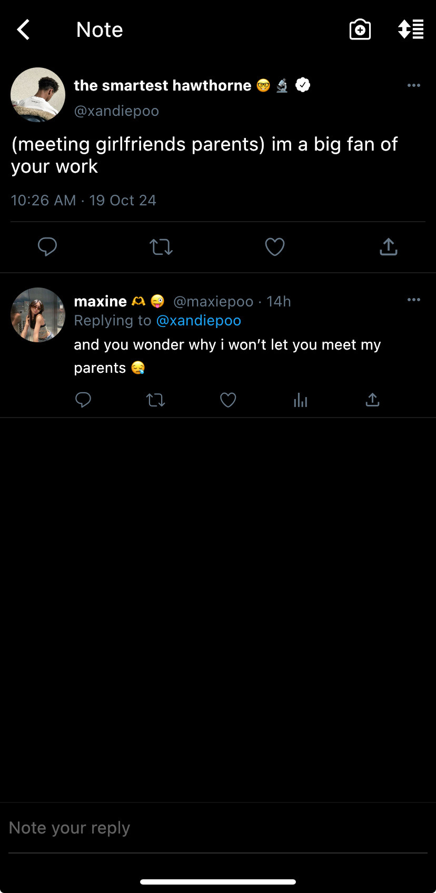Open the sort list icon at top right
The width and height of the screenshot is (436, 893).
click(x=411, y=30)
